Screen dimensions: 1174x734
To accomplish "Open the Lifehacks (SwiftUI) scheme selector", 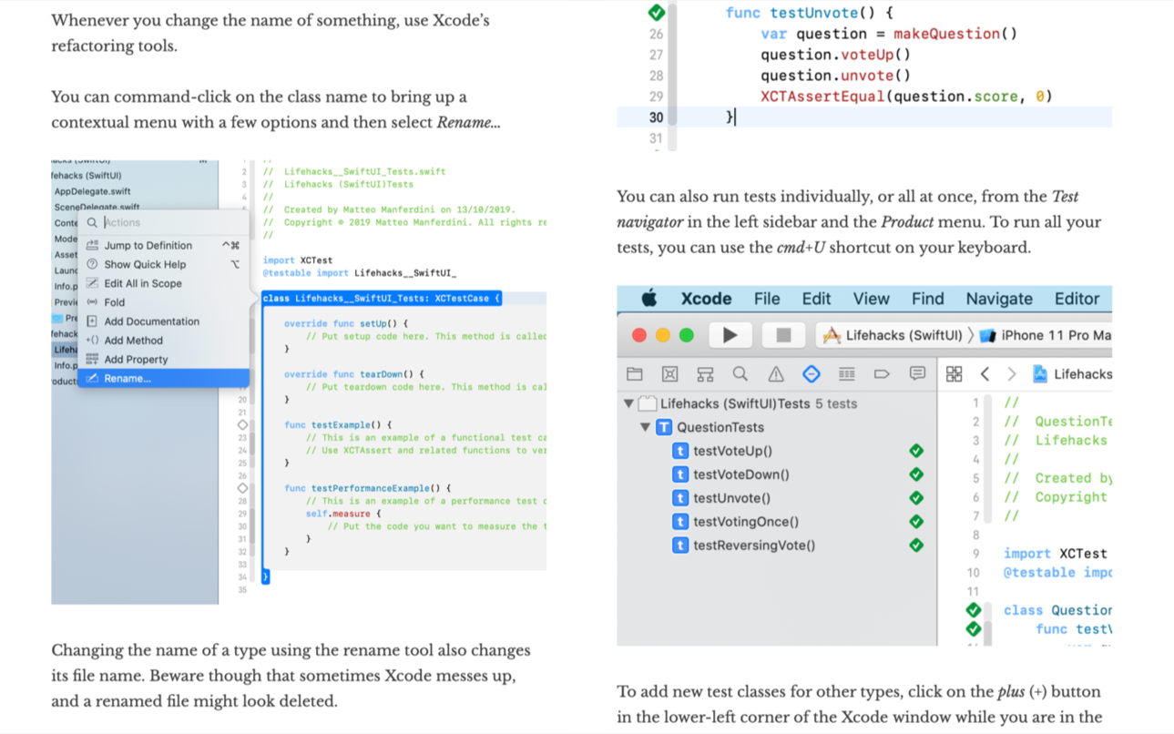I will (x=892, y=335).
